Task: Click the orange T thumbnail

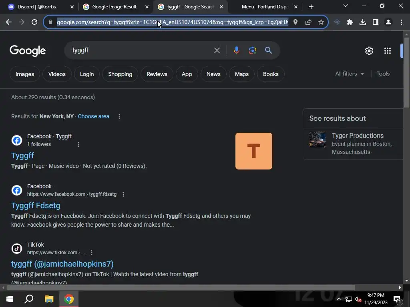Action: [x=253, y=151]
